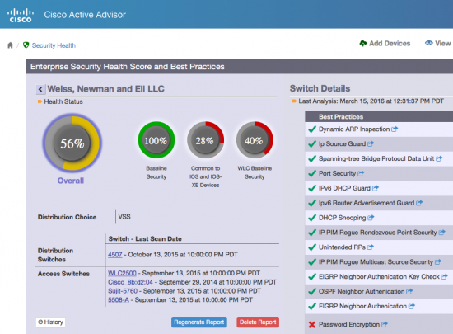Select the Ip Source Guard best practice text

pos(342,143)
